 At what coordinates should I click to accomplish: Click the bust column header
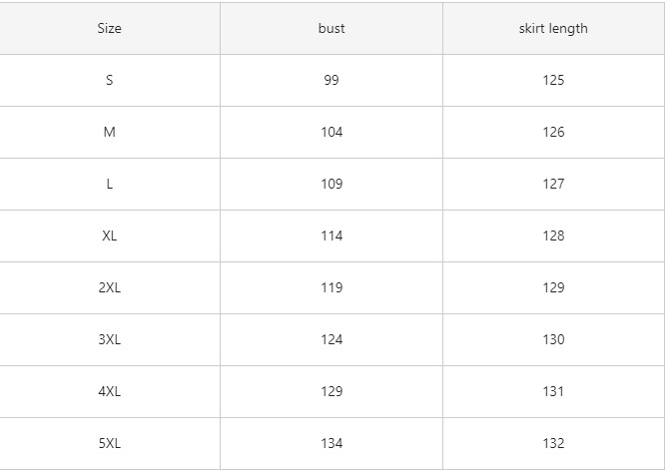[x=332, y=28]
